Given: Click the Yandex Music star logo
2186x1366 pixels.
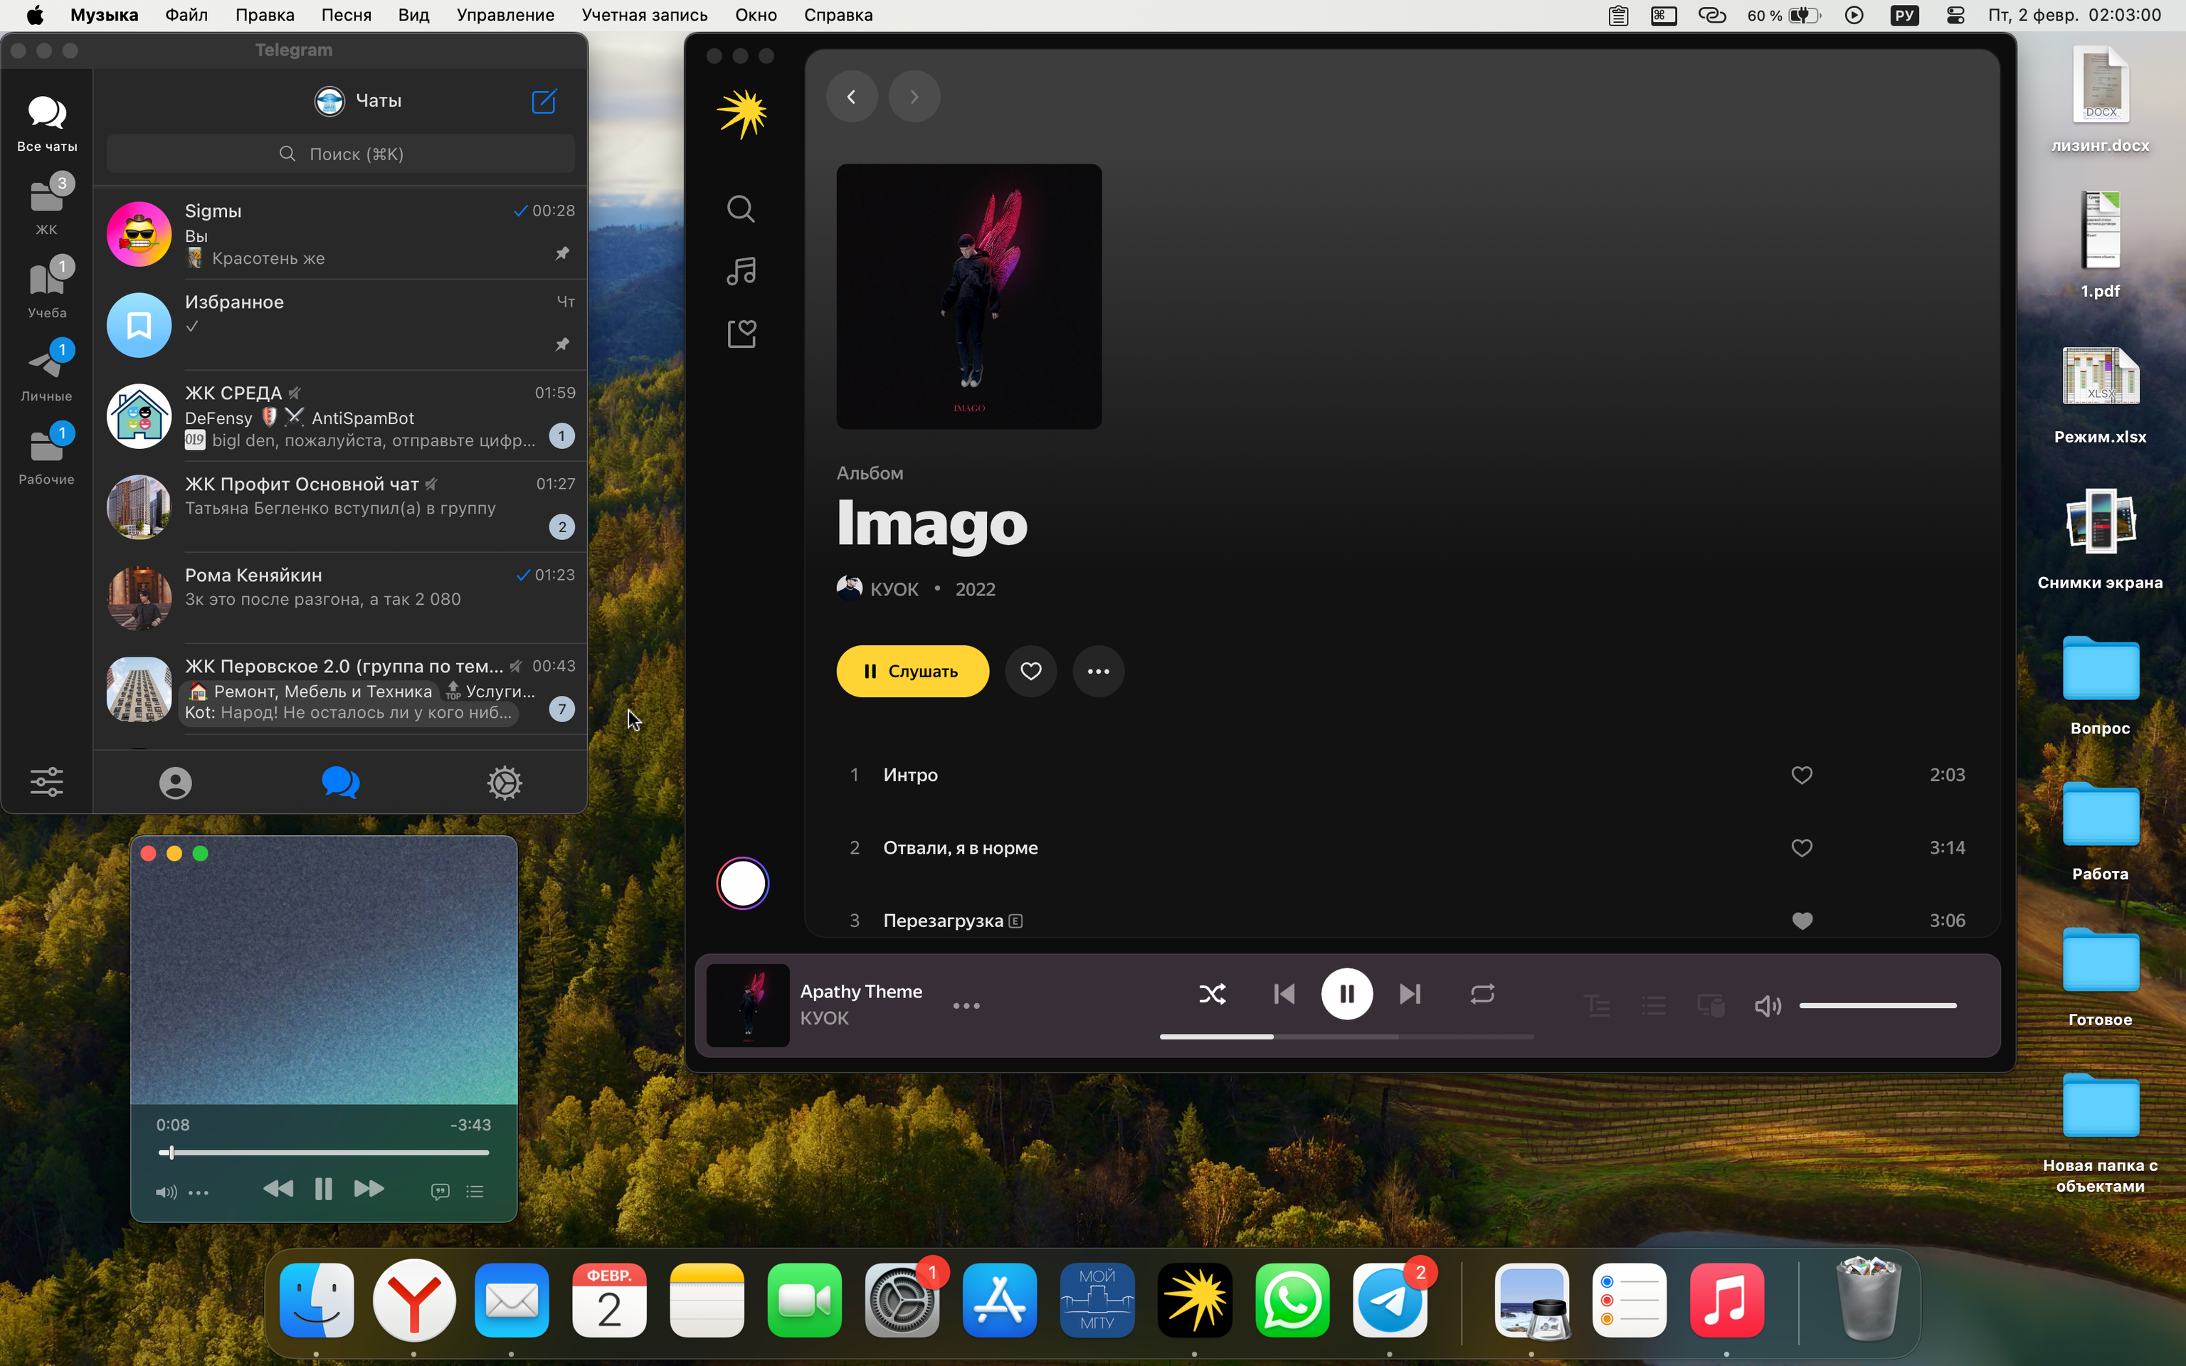Looking at the screenshot, I should tap(741, 114).
